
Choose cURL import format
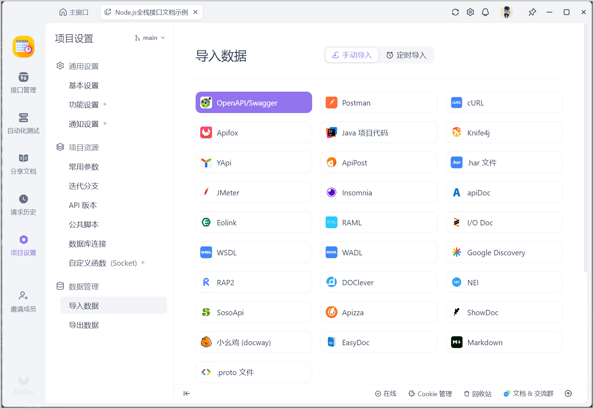504,102
